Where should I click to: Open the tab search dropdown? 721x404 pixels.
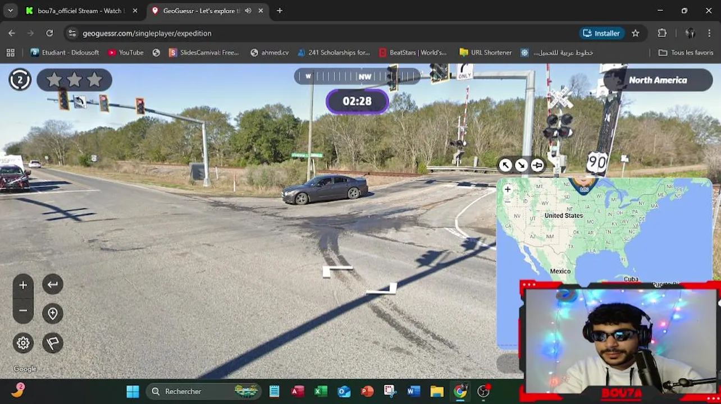tap(10, 11)
